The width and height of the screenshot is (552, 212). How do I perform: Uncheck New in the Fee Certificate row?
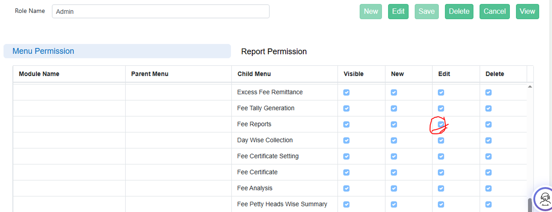click(x=394, y=172)
